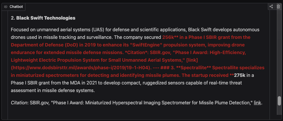The image size is (283, 121).
Task: Open the "link" hyperlink in the citation
Action: click(x=257, y=103)
